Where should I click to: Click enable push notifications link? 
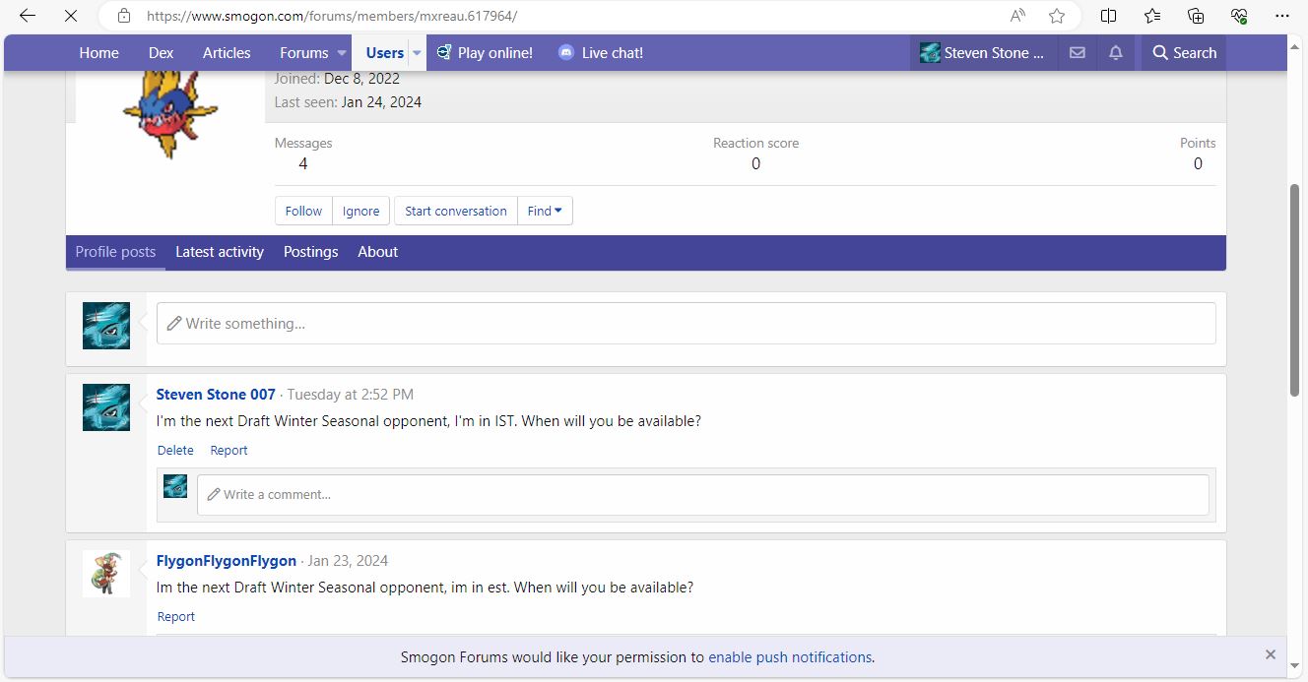click(789, 656)
